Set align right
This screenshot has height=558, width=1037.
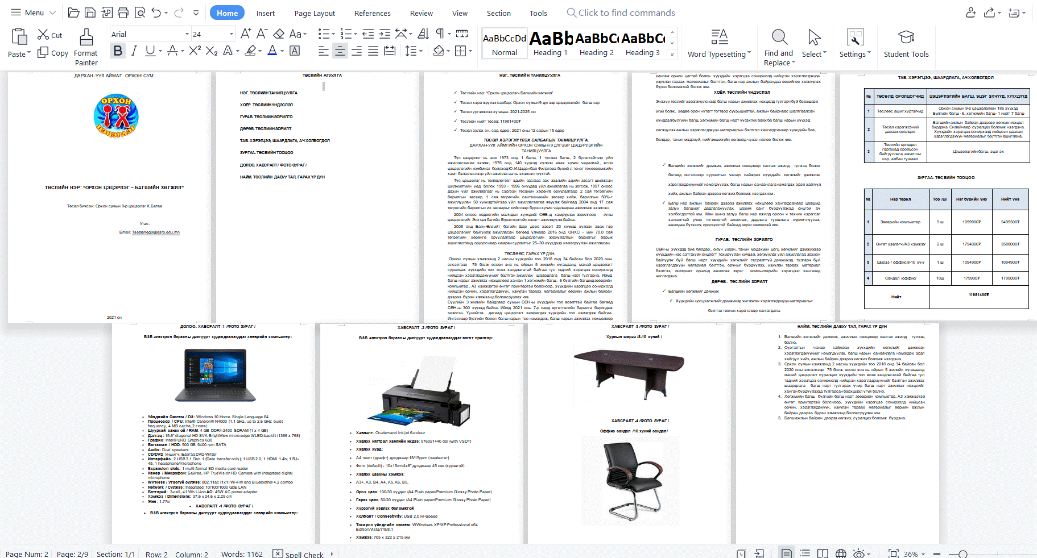tap(357, 51)
